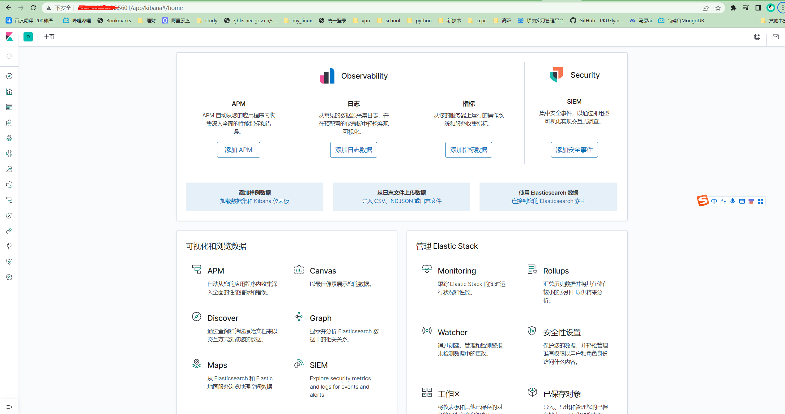The image size is (785, 414).
Task: Open the GitHub - PKUFlyin... bookmark
Action: [597, 20]
